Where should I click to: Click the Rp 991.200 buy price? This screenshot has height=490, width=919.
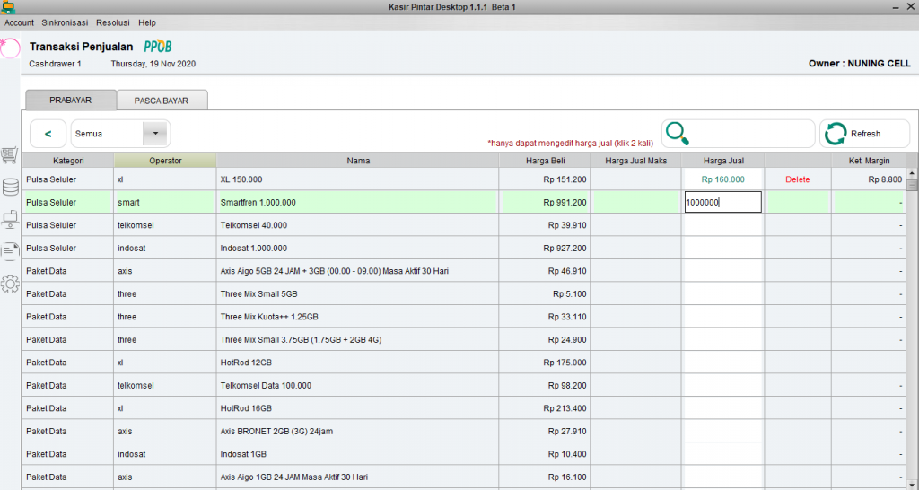(565, 202)
